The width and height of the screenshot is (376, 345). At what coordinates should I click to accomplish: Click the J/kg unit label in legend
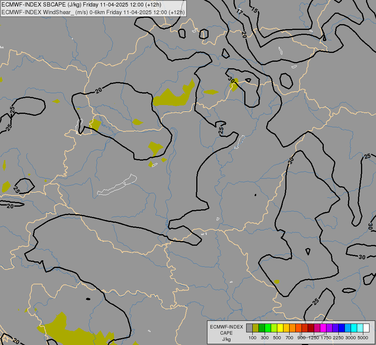(226, 340)
